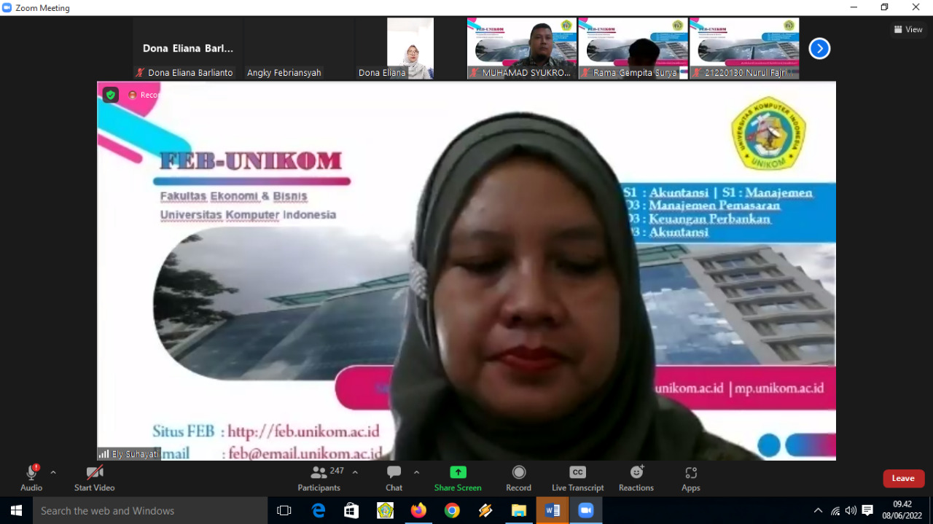The image size is (933, 524).
Task: Switch to Zoom on taskbar
Action: (586, 511)
